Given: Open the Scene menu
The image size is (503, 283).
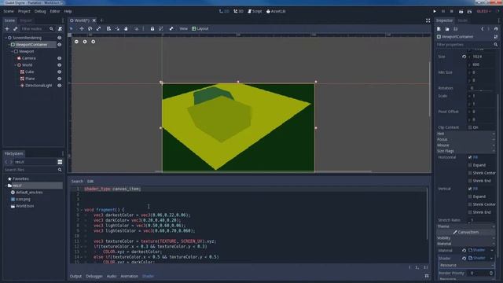Looking at the screenshot, I should 9,11.
